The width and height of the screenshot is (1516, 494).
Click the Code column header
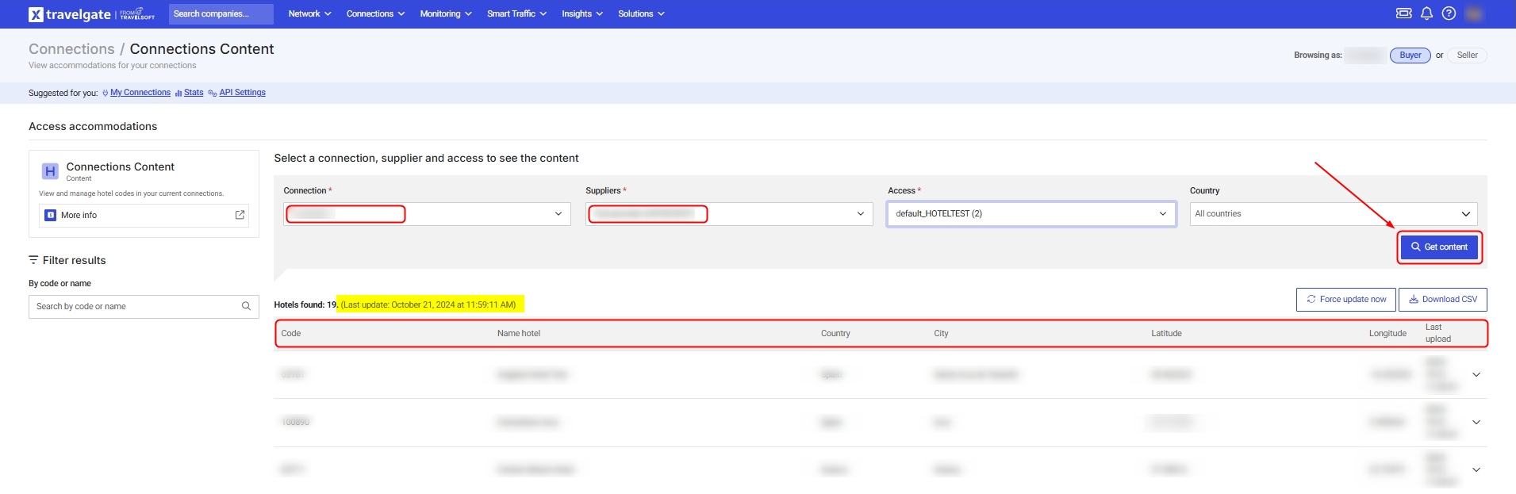click(291, 334)
